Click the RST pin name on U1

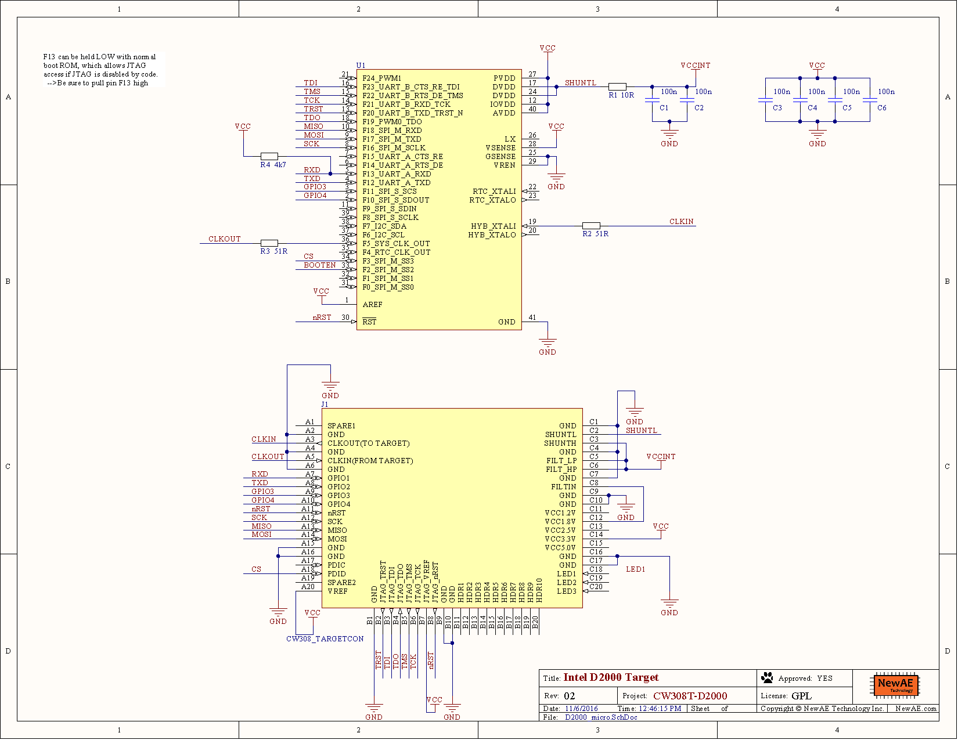(369, 322)
